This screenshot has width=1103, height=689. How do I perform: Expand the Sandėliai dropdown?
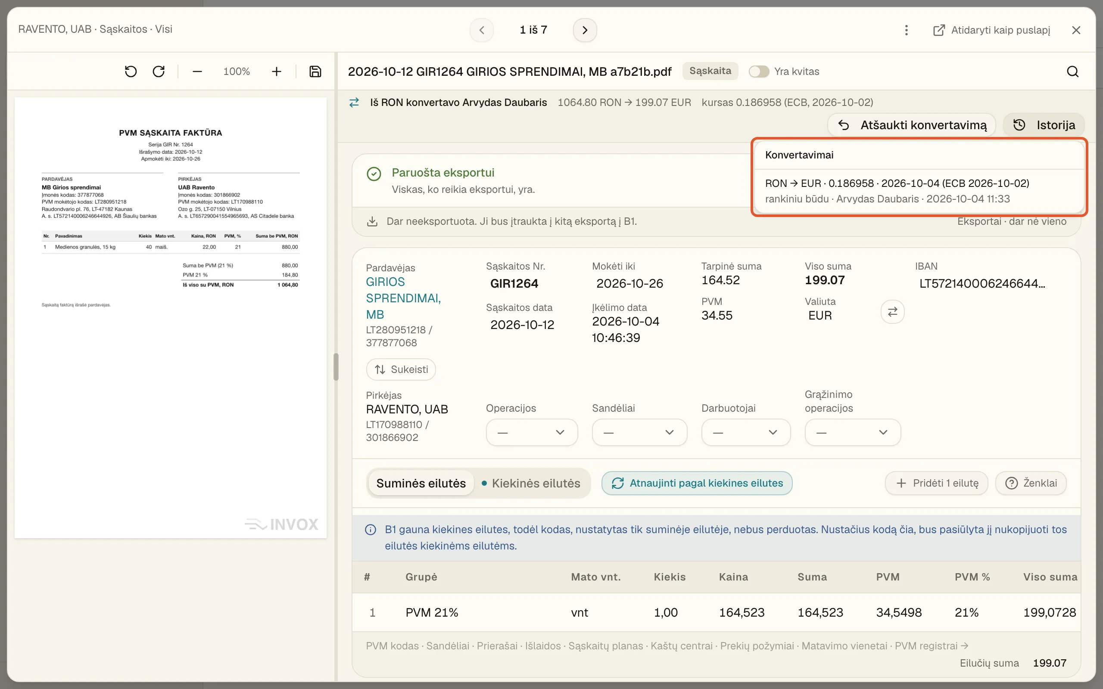pos(639,432)
